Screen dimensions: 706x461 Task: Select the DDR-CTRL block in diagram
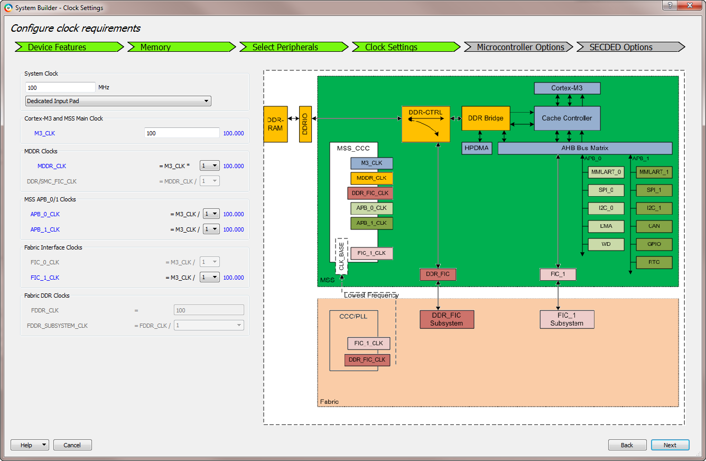pos(425,124)
